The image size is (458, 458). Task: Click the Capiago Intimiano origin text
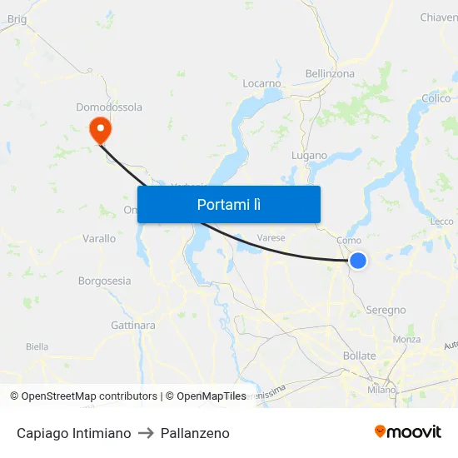[74, 433]
